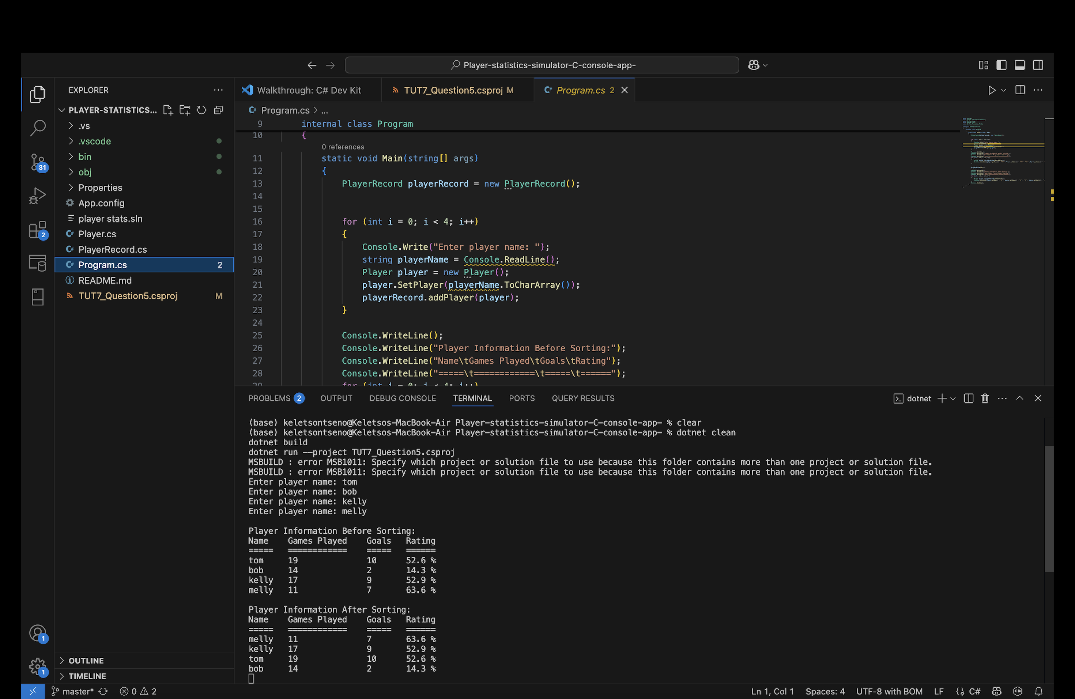Open the DEBUG CONSOLE panel tab
The image size is (1075, 699).
coord(403,398)
